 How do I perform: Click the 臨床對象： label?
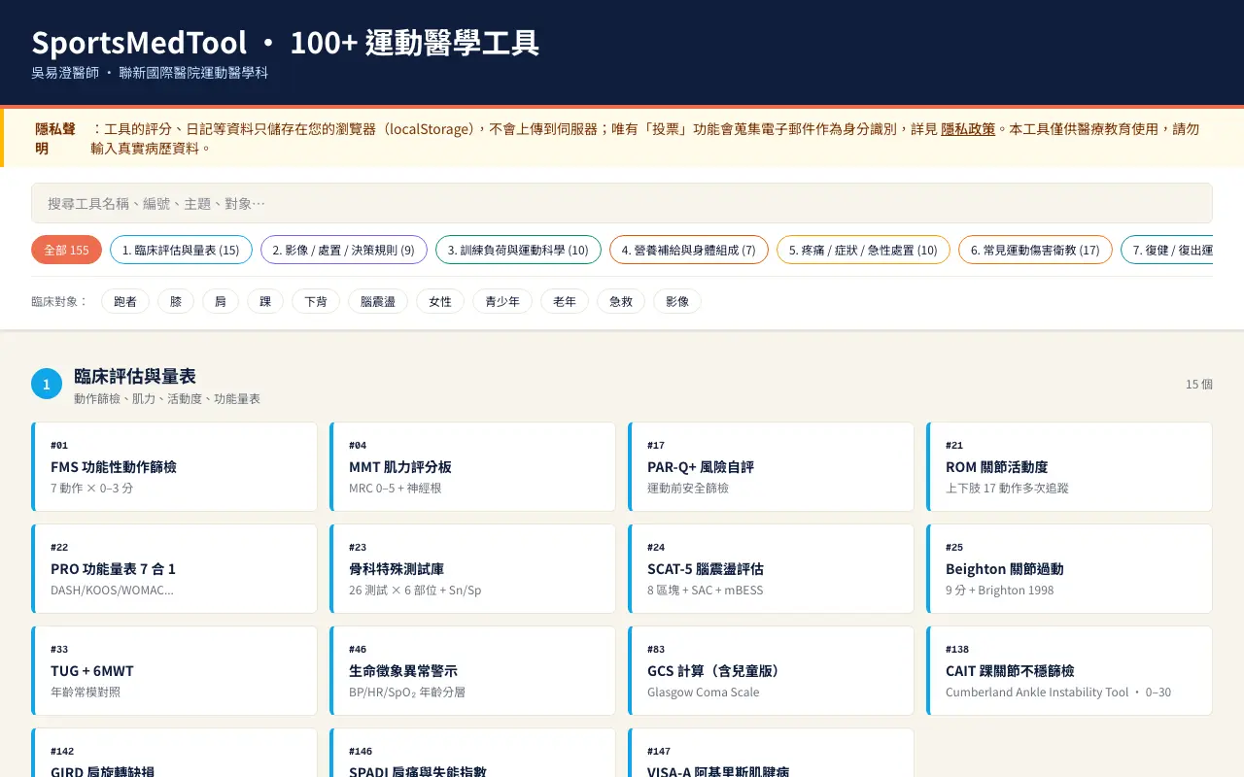coord(60,301)
